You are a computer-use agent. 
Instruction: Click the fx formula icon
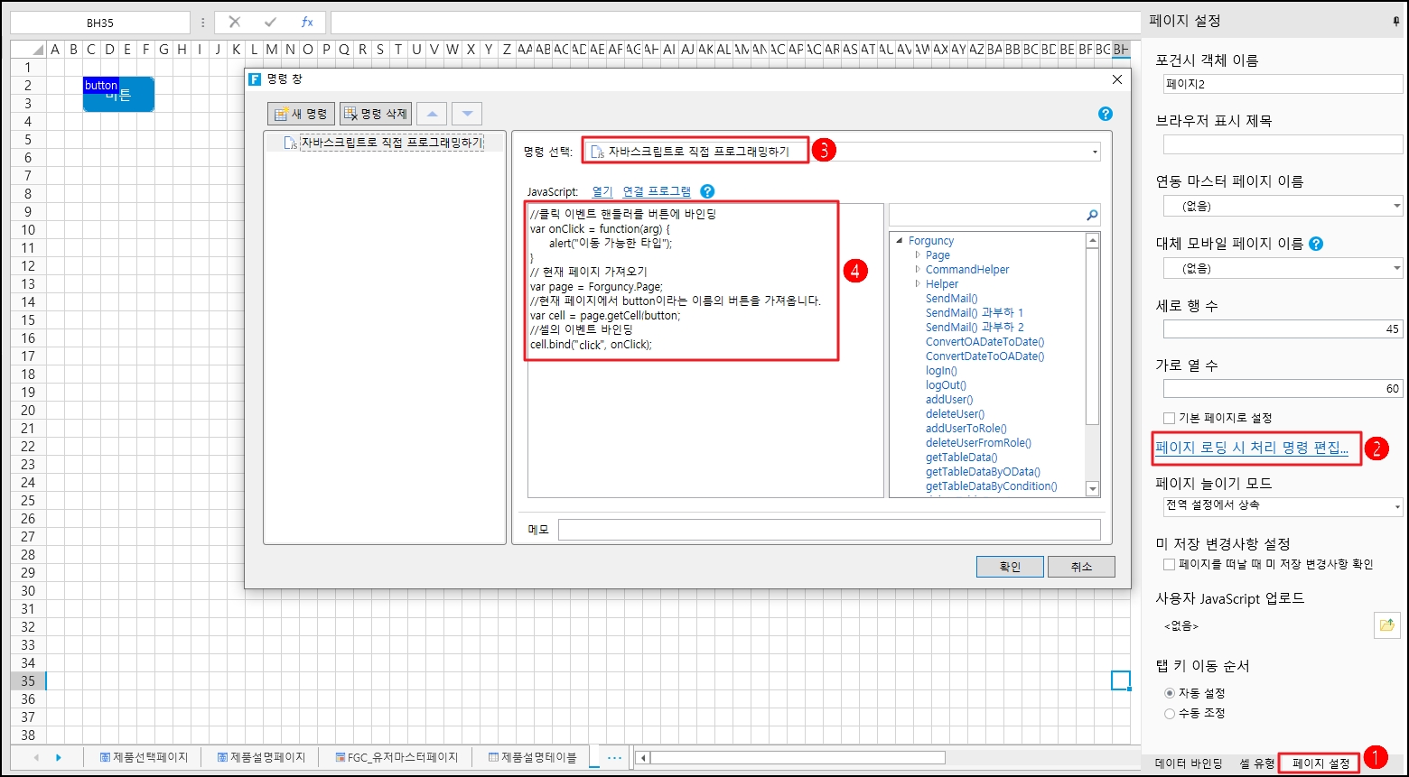[307, 23]
